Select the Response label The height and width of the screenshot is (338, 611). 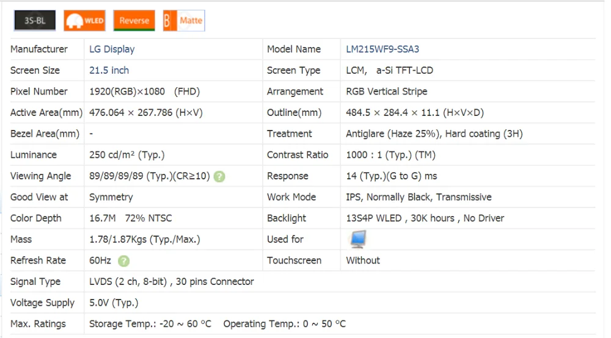288,176
